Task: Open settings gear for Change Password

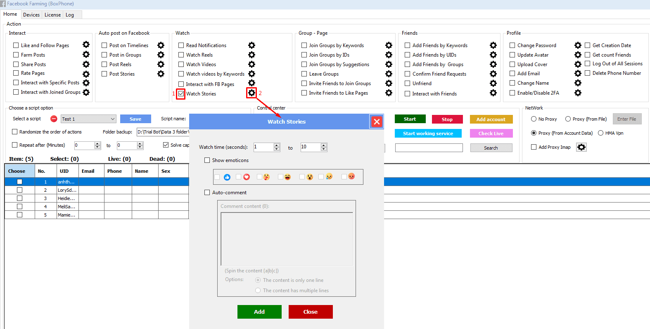Action: [x=578, y=45]
